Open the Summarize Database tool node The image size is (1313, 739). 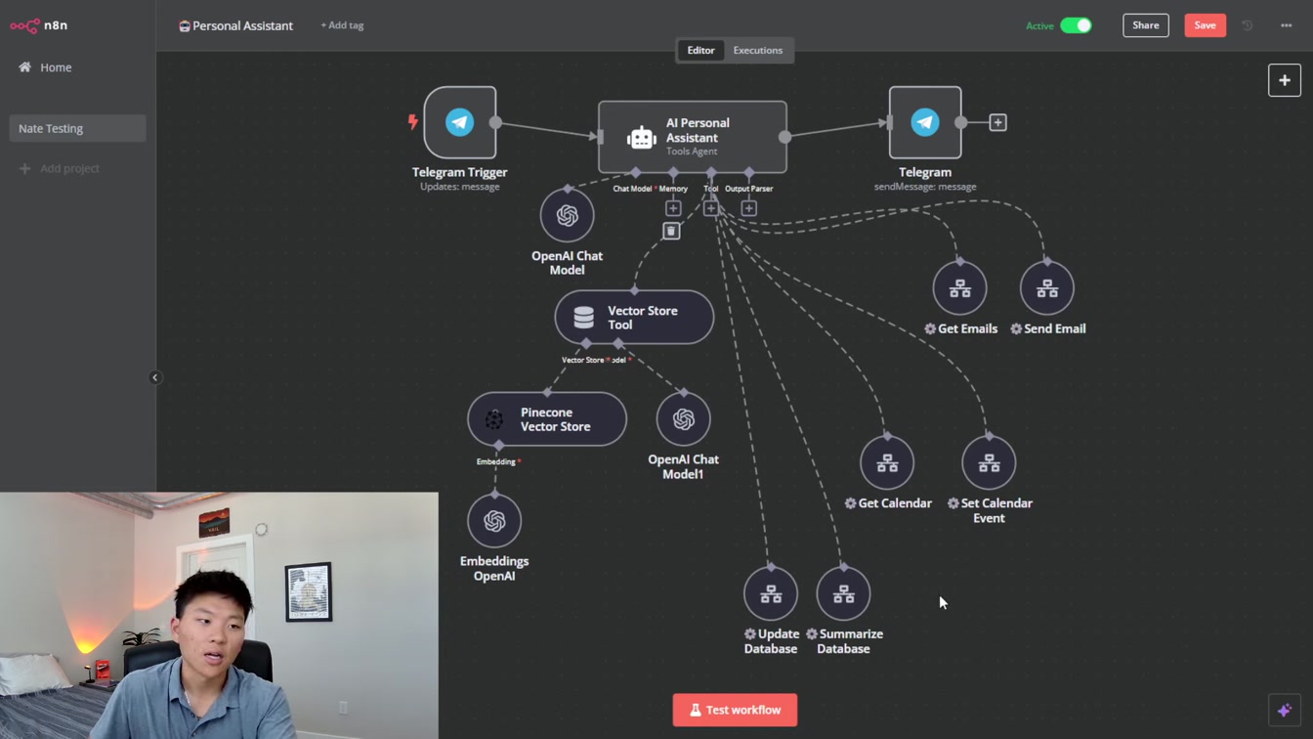[x=843, y=593]
